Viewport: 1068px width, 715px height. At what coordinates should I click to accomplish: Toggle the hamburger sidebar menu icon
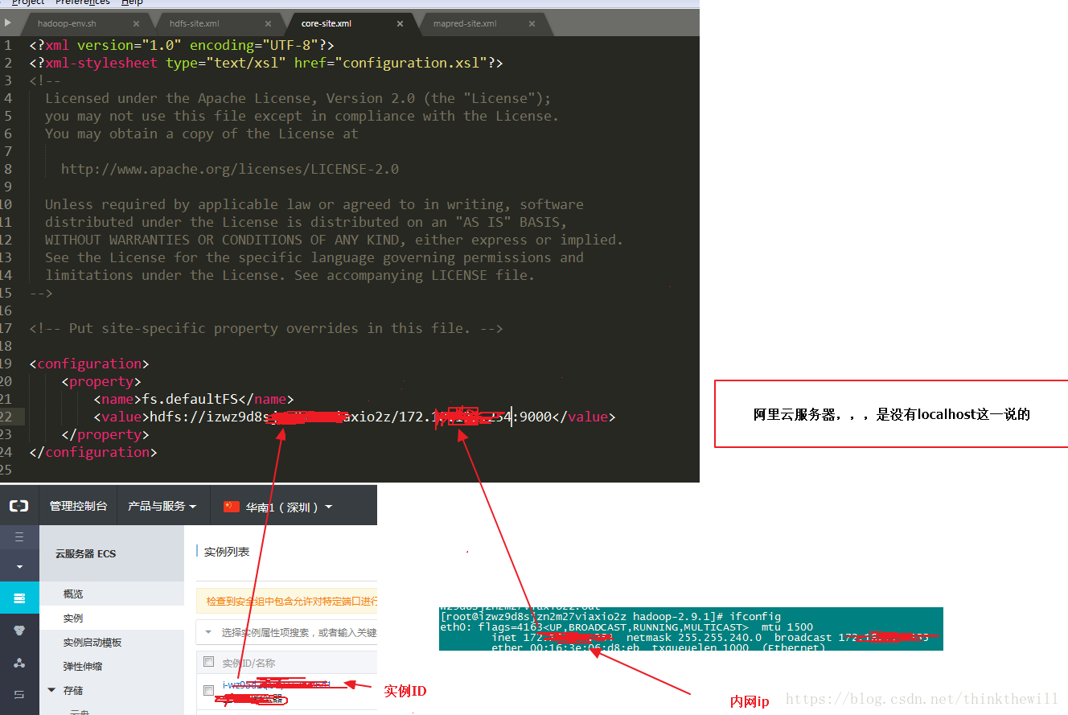click(x=19, y=536)
